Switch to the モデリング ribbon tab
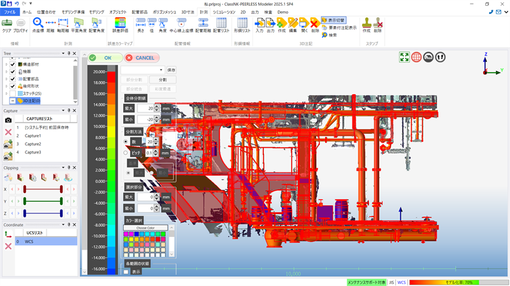 97,12
